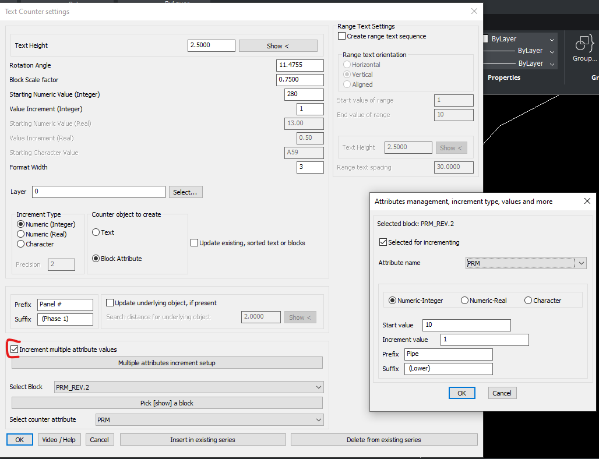Expand the Select Block PRM_REV.2 dropdown
This screenshot has width=599, height=459.
[x=318, y=387]
